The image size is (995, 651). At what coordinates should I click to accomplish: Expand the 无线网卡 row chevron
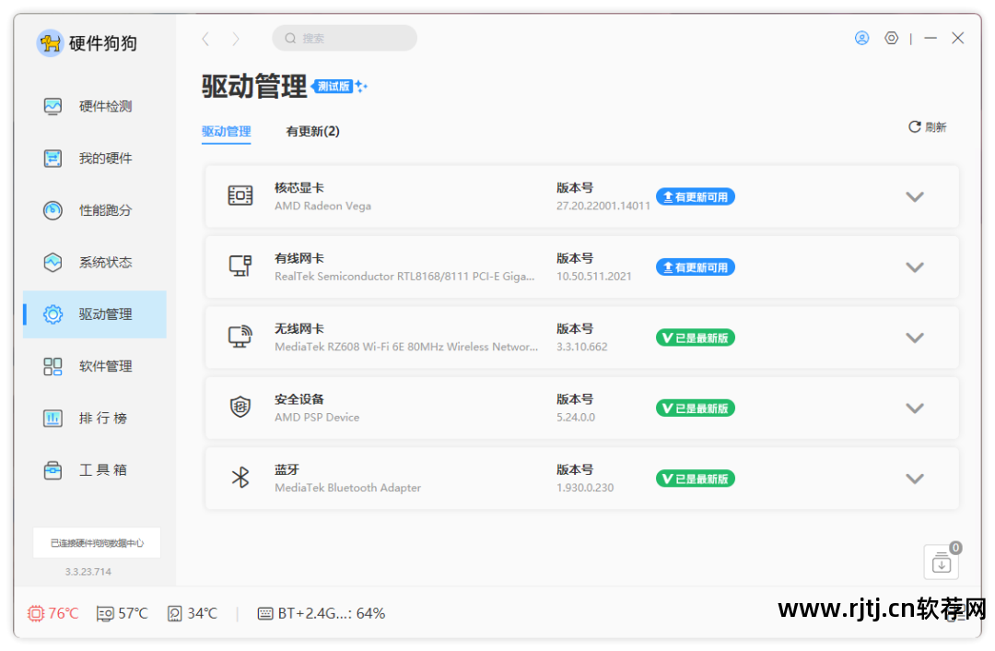[x=915, y=337]
